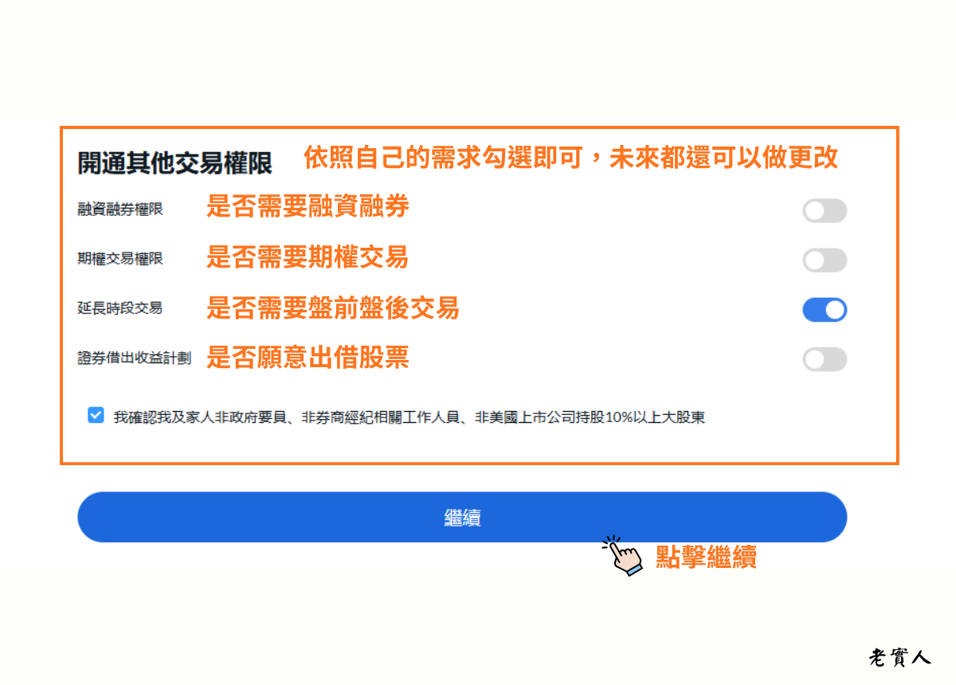Disable the 延長時段交易 toggle
The image size is (956, 685).
coord(825,310)
